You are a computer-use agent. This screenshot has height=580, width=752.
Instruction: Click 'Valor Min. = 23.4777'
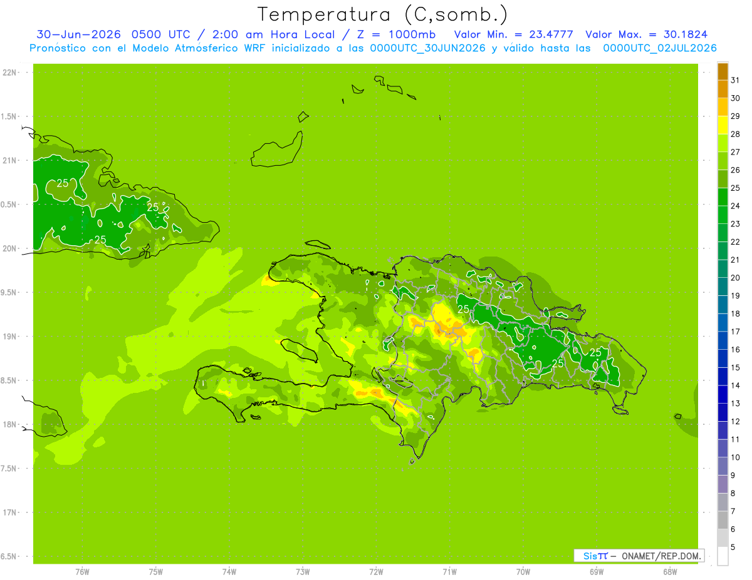point(513,34)
